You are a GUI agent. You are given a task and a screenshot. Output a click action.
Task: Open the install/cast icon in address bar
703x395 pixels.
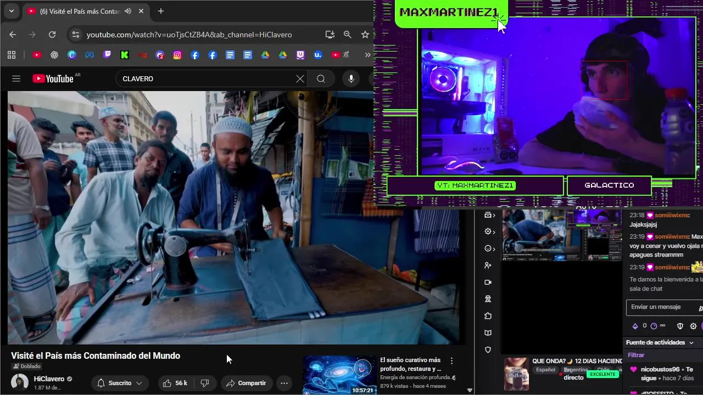330,35
